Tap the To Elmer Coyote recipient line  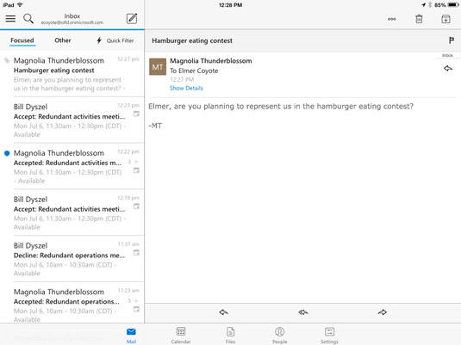[x=194, y=71]
